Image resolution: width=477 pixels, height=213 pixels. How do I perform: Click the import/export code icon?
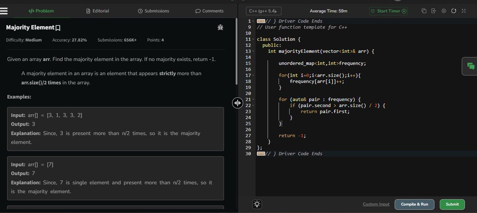[434, 11]
